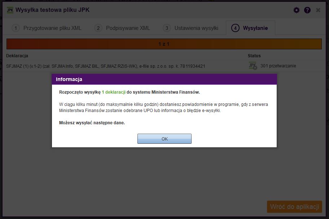Click the Możesz wysyłać następne dane text
This screenshot has height=219, width=329.
coord(92,122)
